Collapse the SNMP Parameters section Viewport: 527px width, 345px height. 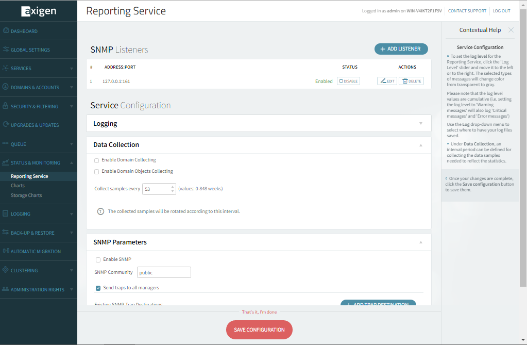point(420,242)
